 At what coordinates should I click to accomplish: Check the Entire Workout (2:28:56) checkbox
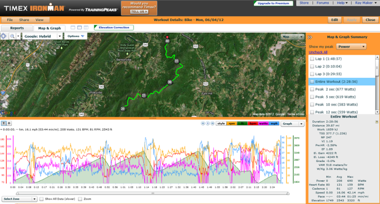tap(312, 81)
